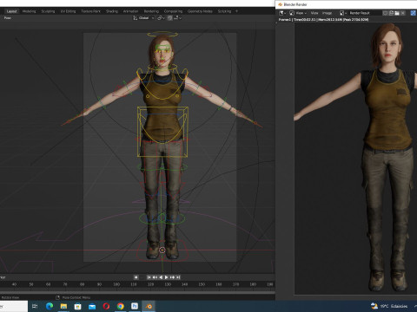This screenshot has height=312, width=417.
Task: Open image file via folder icon
Action: [397, 13]
